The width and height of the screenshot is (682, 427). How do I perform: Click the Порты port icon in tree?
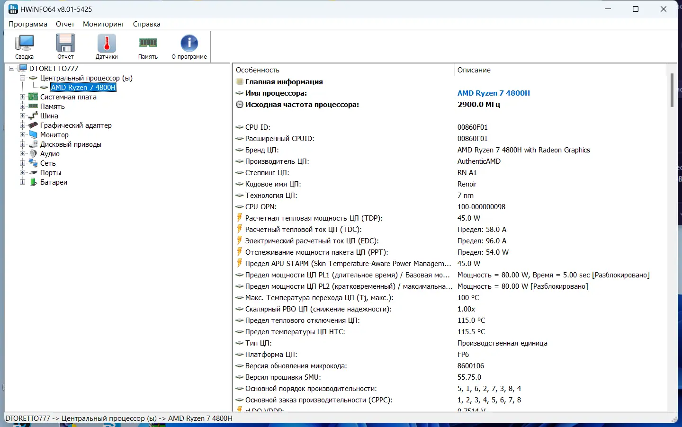click(33, 172)
